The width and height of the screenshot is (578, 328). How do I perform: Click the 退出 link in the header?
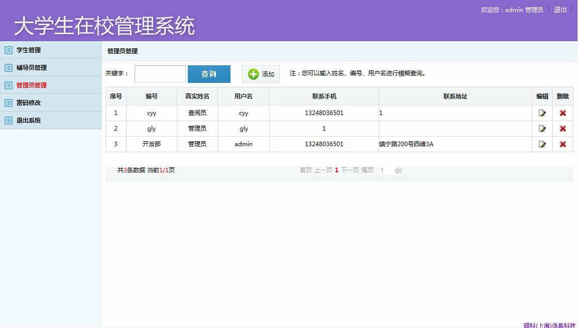(560, 10)
